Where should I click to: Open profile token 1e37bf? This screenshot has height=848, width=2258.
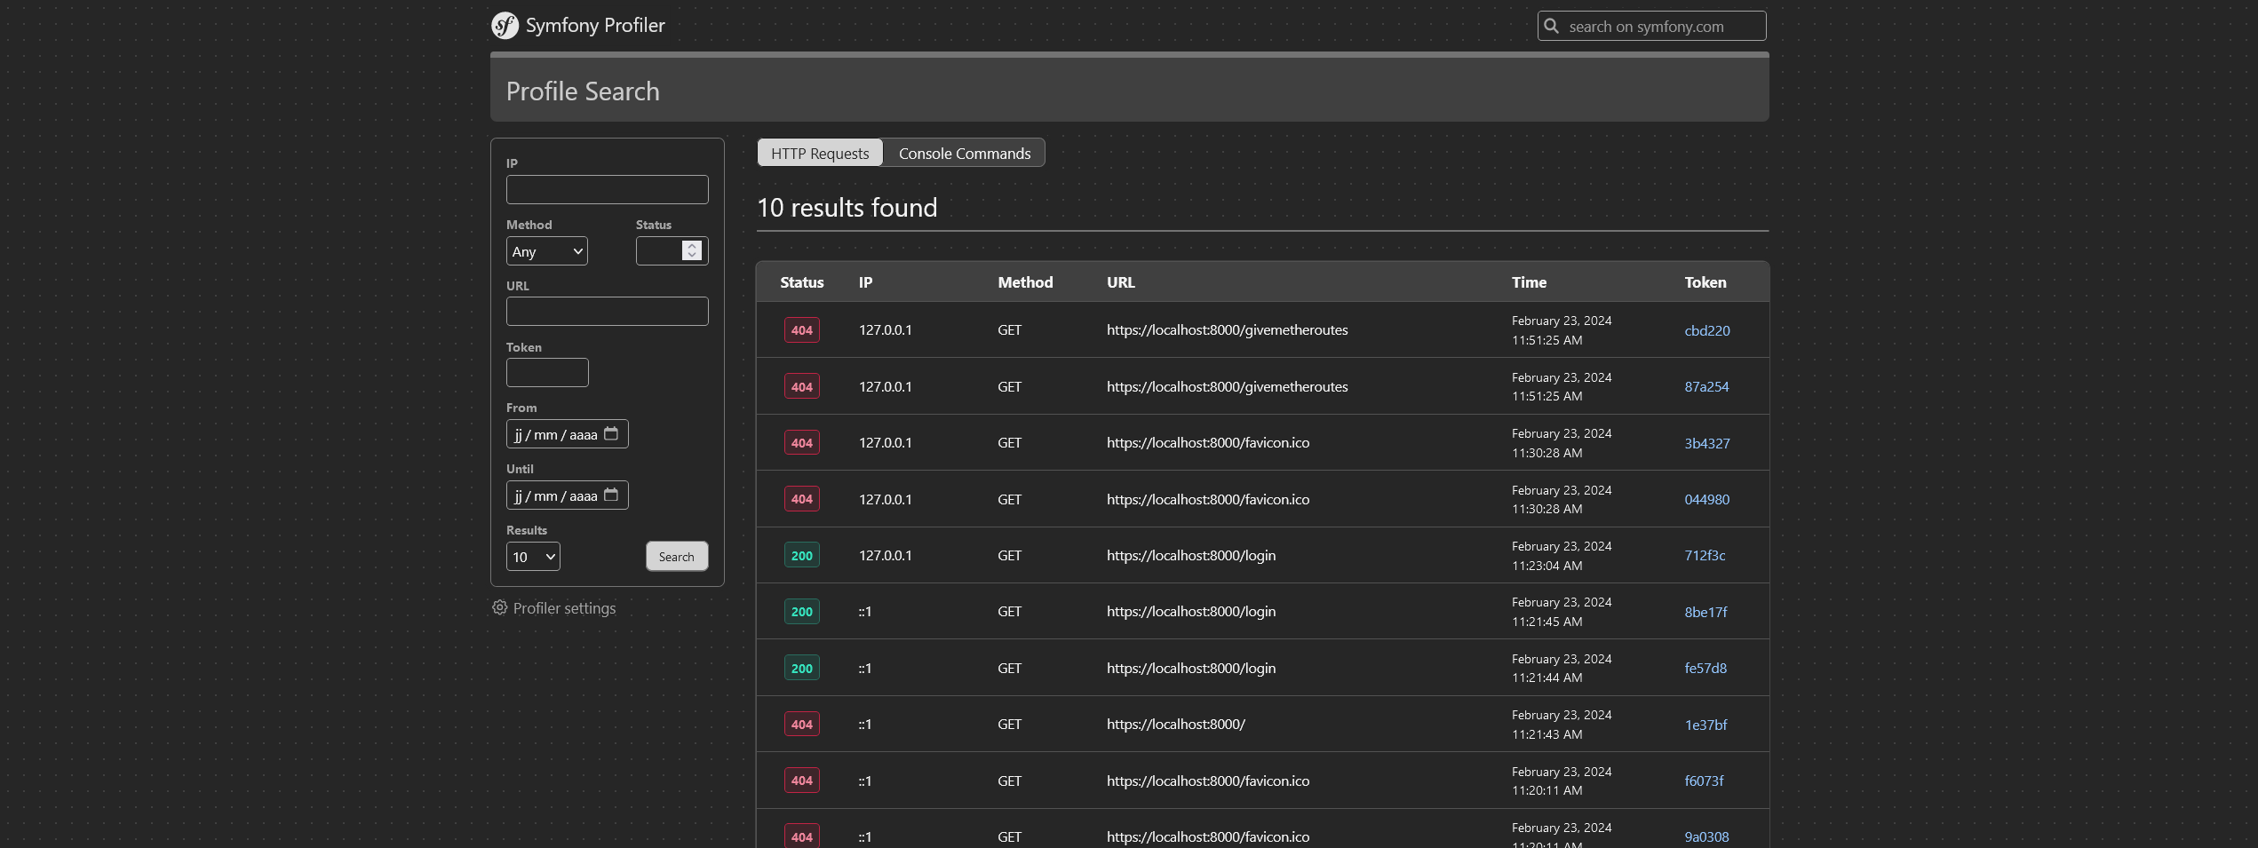[1705, 725]
